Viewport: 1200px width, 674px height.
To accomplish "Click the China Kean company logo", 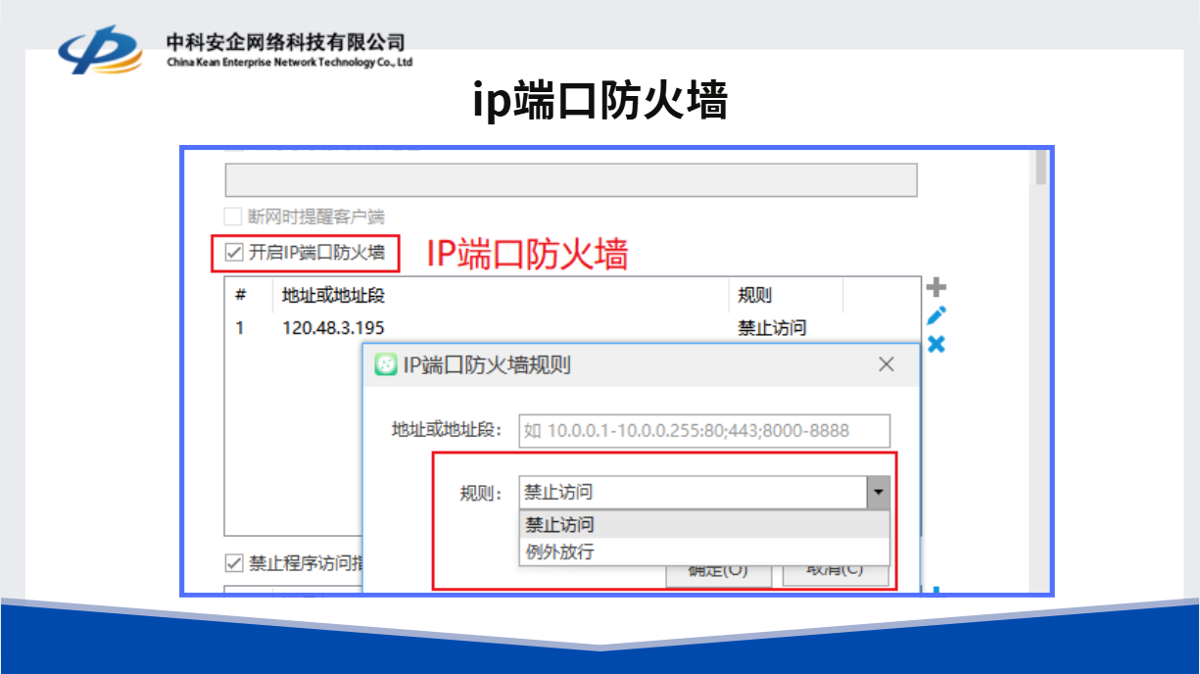I will coord(99,50).
